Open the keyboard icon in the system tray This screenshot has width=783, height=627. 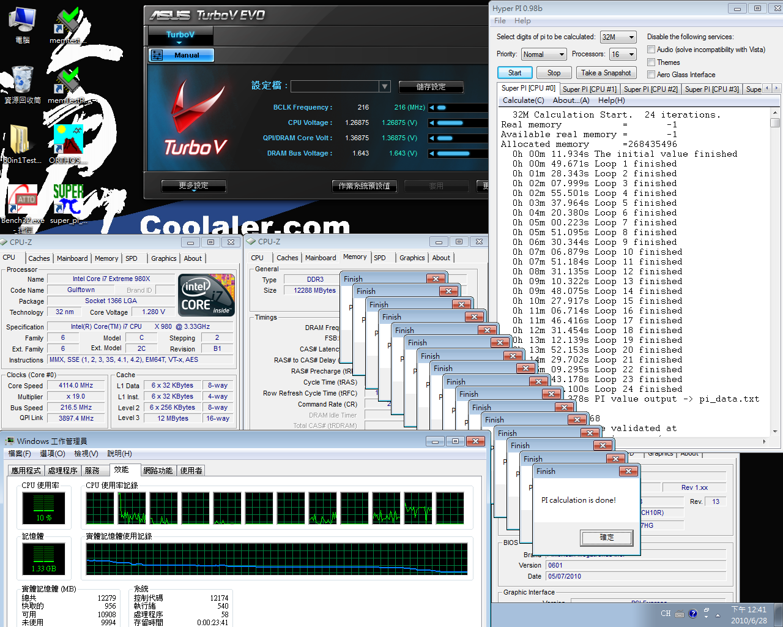(x=680, y=614)
